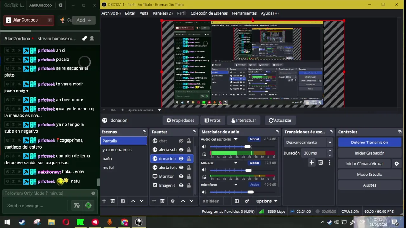The height and width of the screenshot is (228, 406).
Task: Hide the donacion source
Action: click(181, 159)
